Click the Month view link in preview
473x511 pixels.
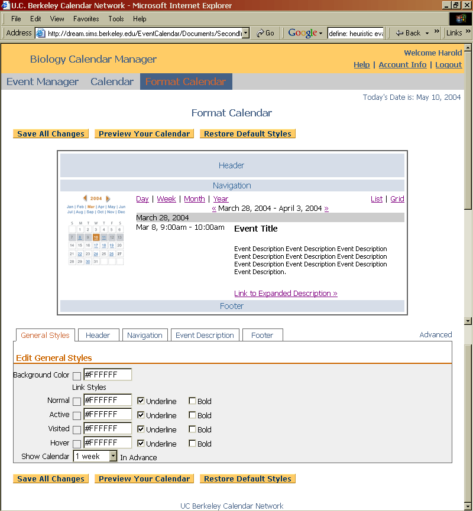[195, 199]
